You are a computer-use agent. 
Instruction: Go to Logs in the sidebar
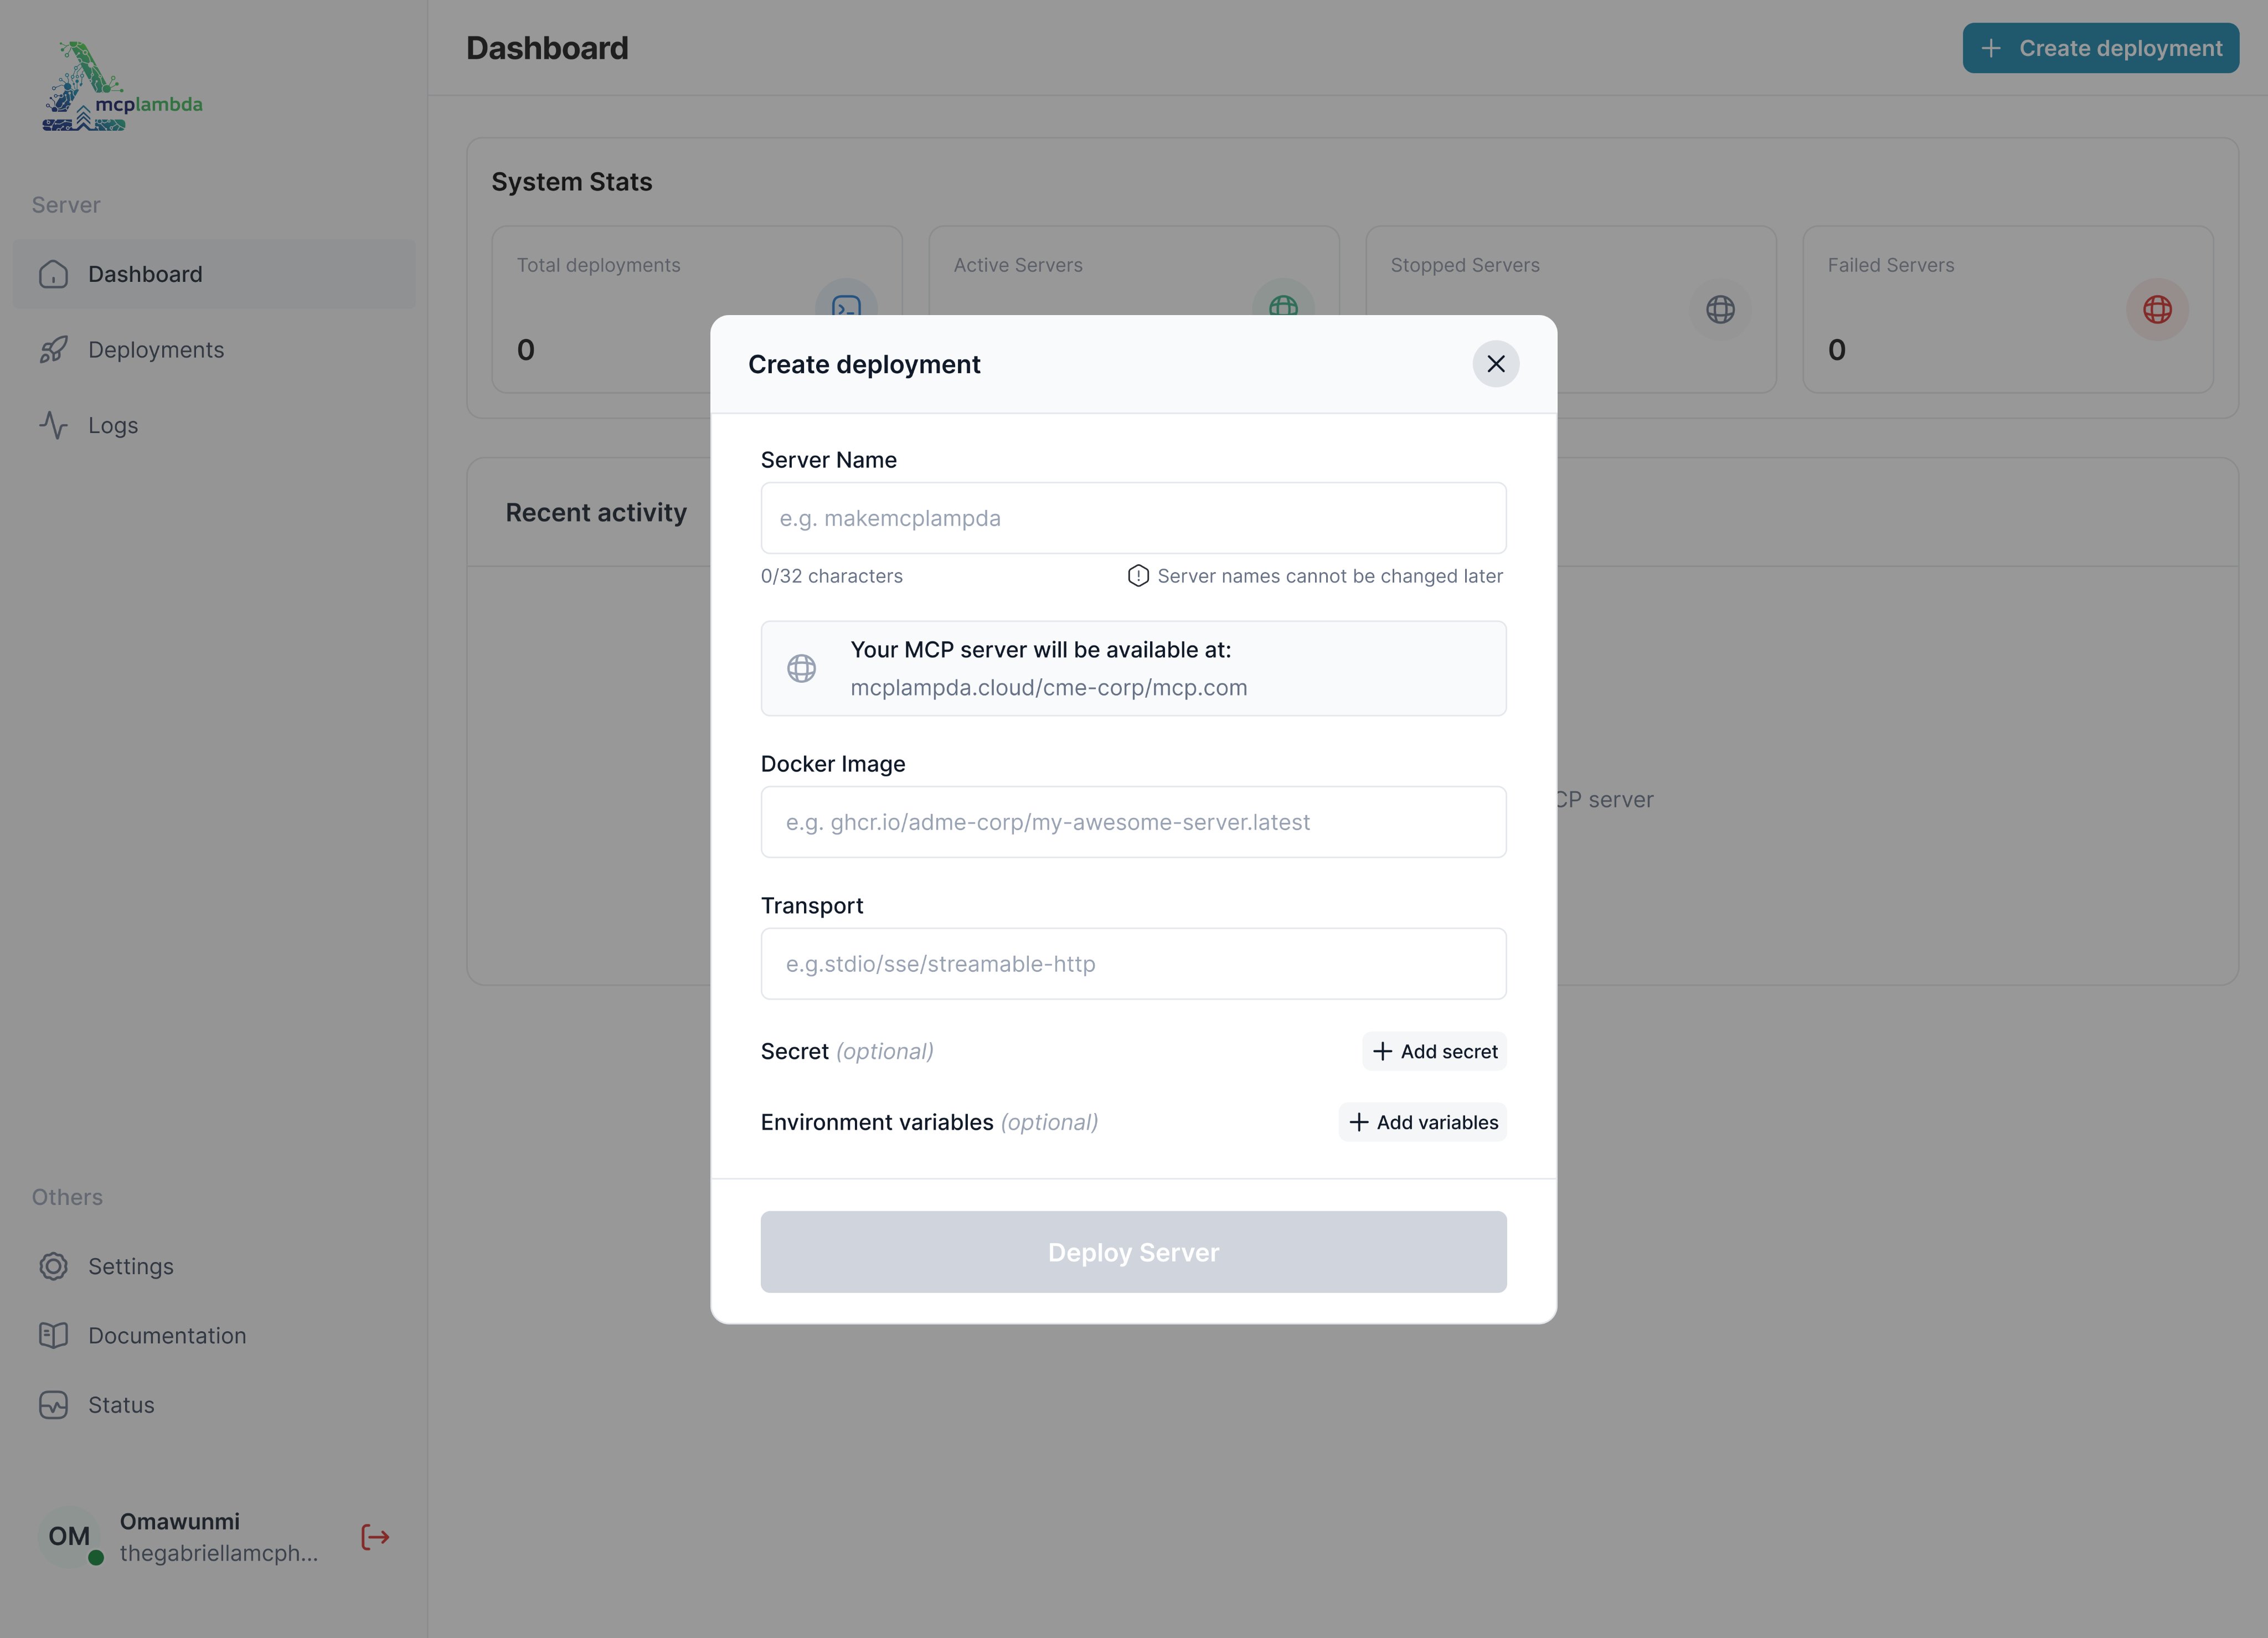click(x=113, y=425)
